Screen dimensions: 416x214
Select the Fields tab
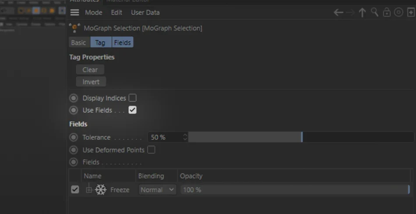[x=122, y=42]
